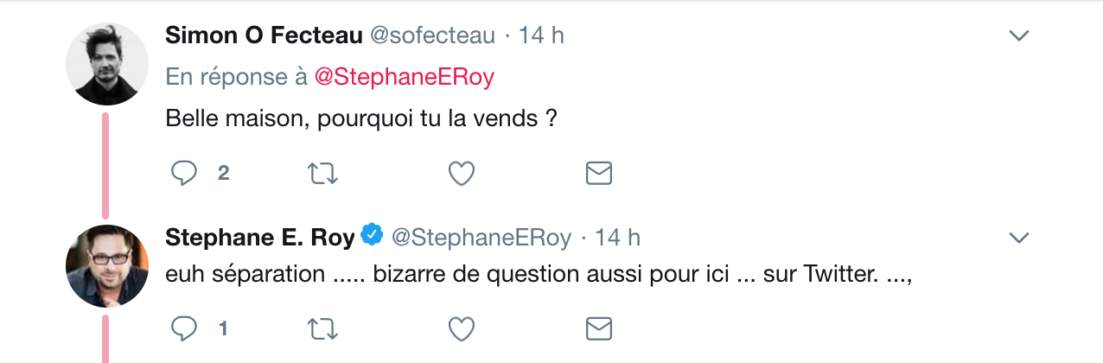Open the gray @StephaneERoy handle beside name
Screen dimensions: 1103x363
pyautogui.click(x=481, y=236)
